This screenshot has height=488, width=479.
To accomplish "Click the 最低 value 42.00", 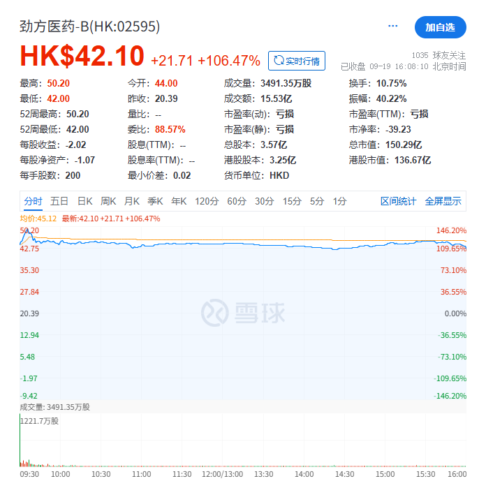I will pyautogui.click(x=59, y=98).
